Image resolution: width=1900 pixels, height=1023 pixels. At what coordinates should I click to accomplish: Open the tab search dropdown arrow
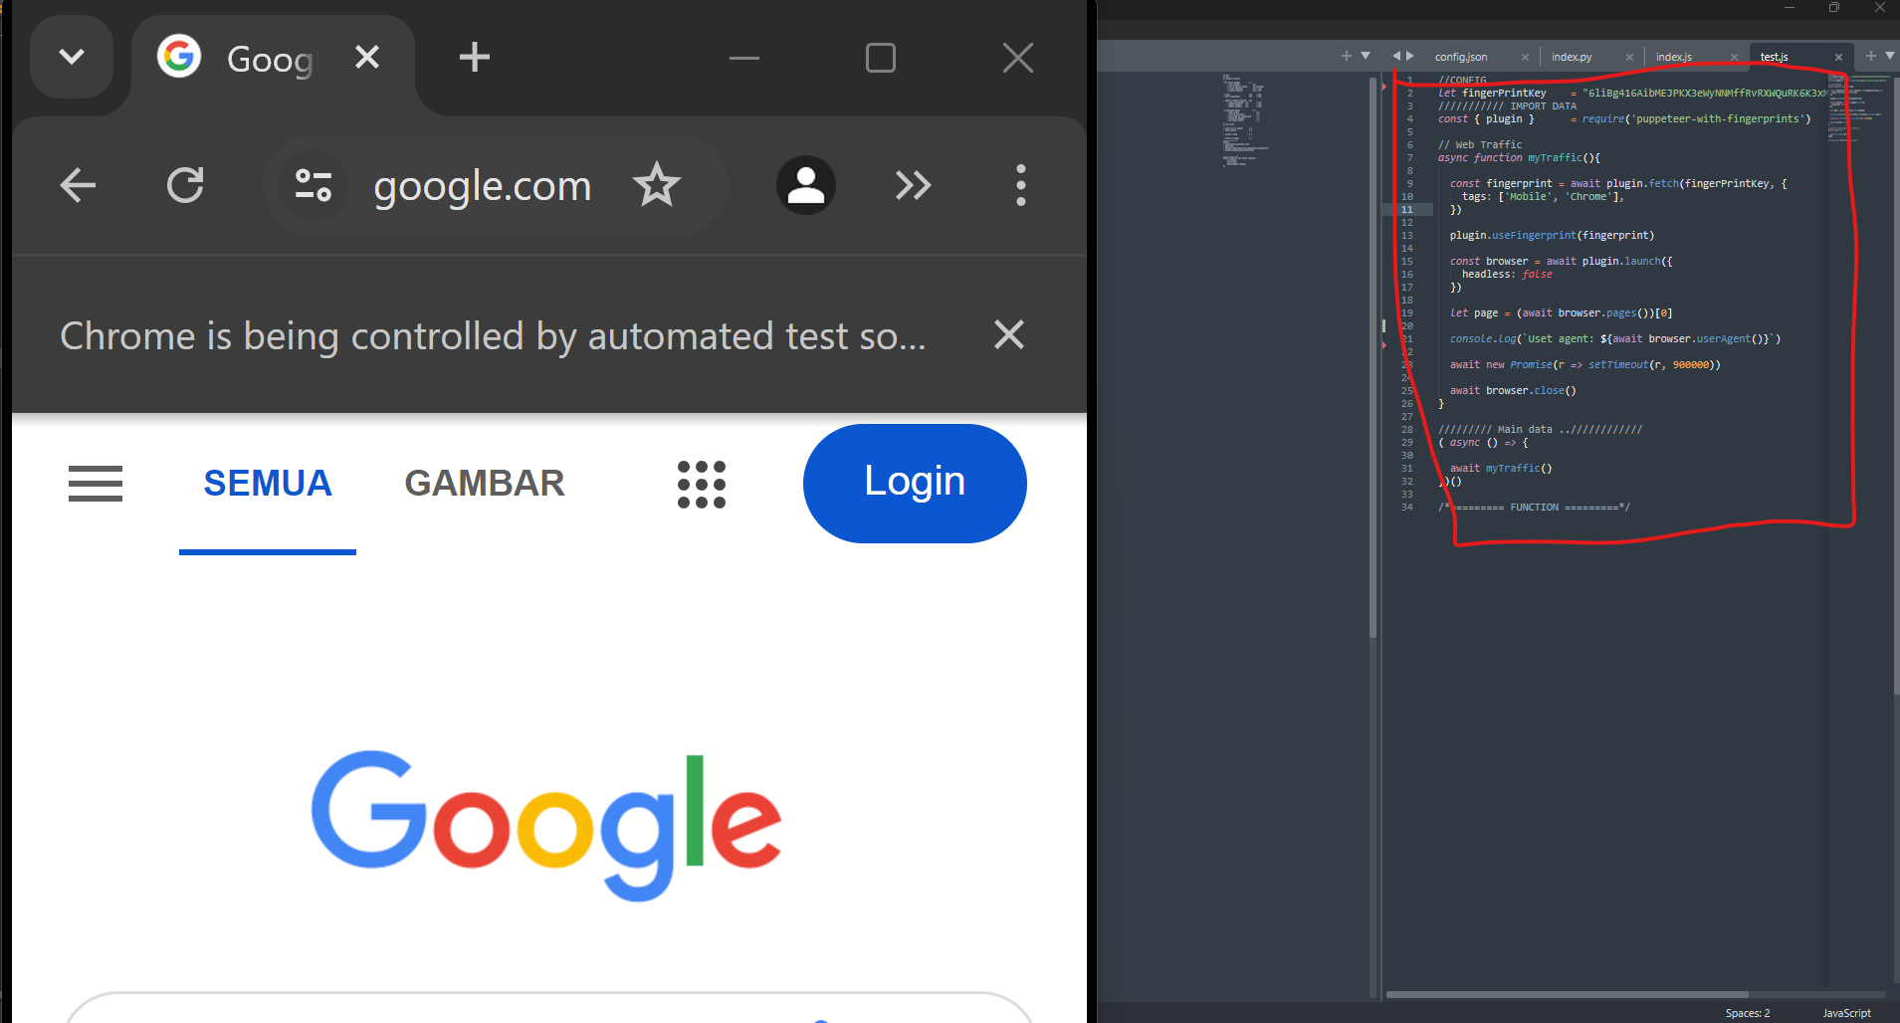click(72, 57)
